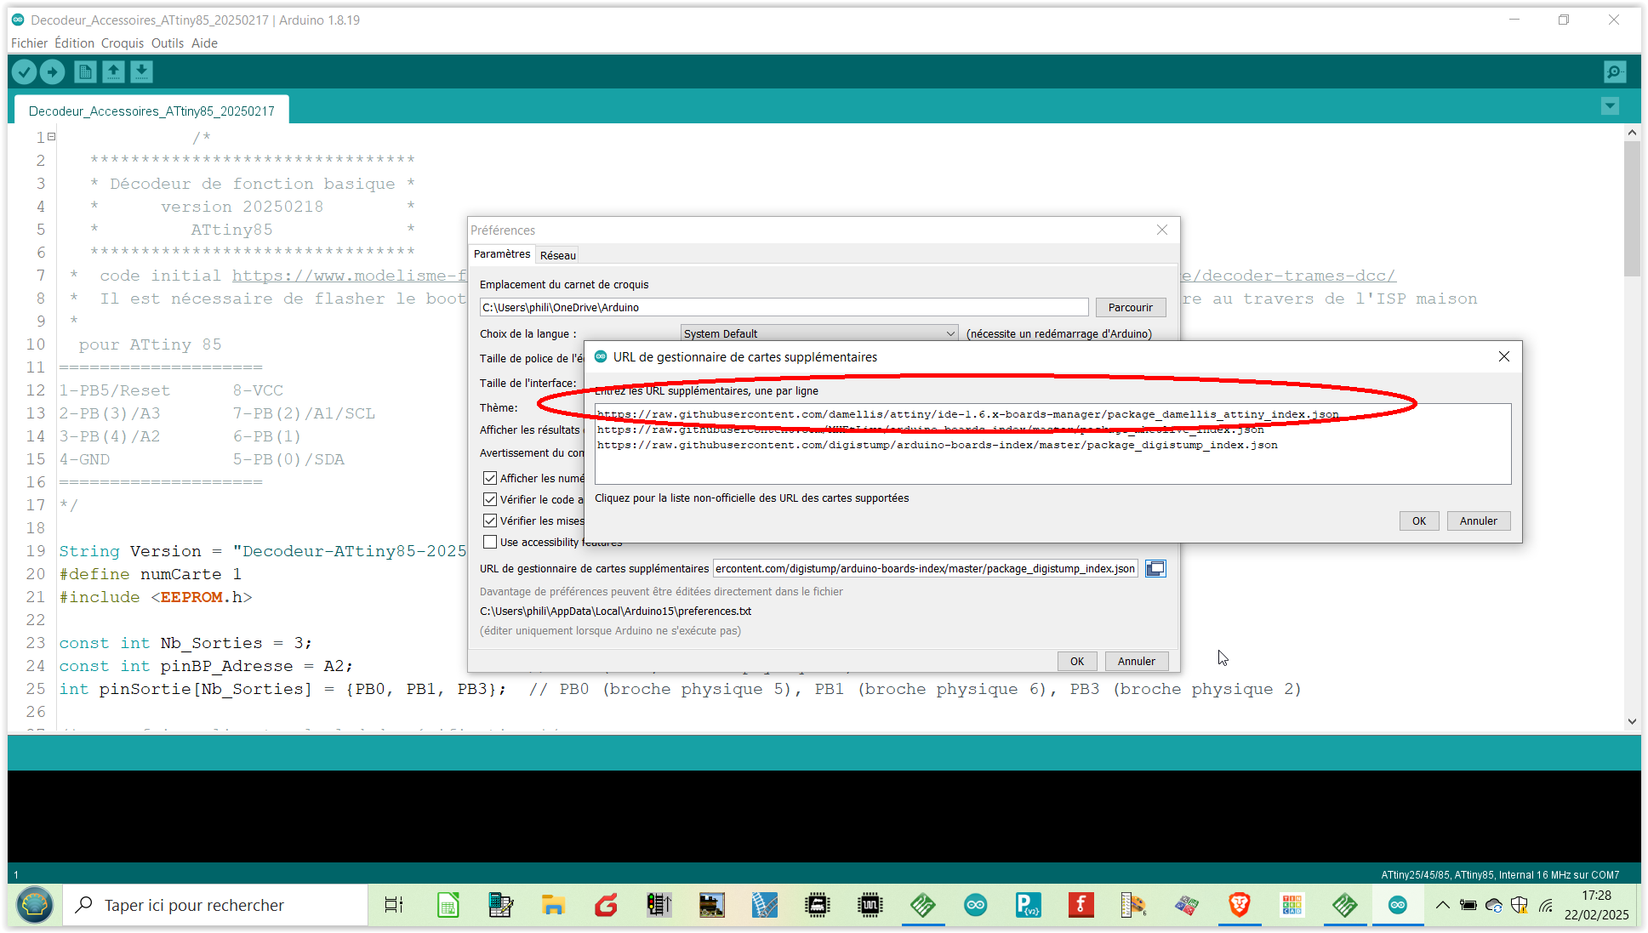Click the modelisme code initial hyperlink
Image resolution: width=1648 pixels, height=933 pixels.
[x=350, y=276]
